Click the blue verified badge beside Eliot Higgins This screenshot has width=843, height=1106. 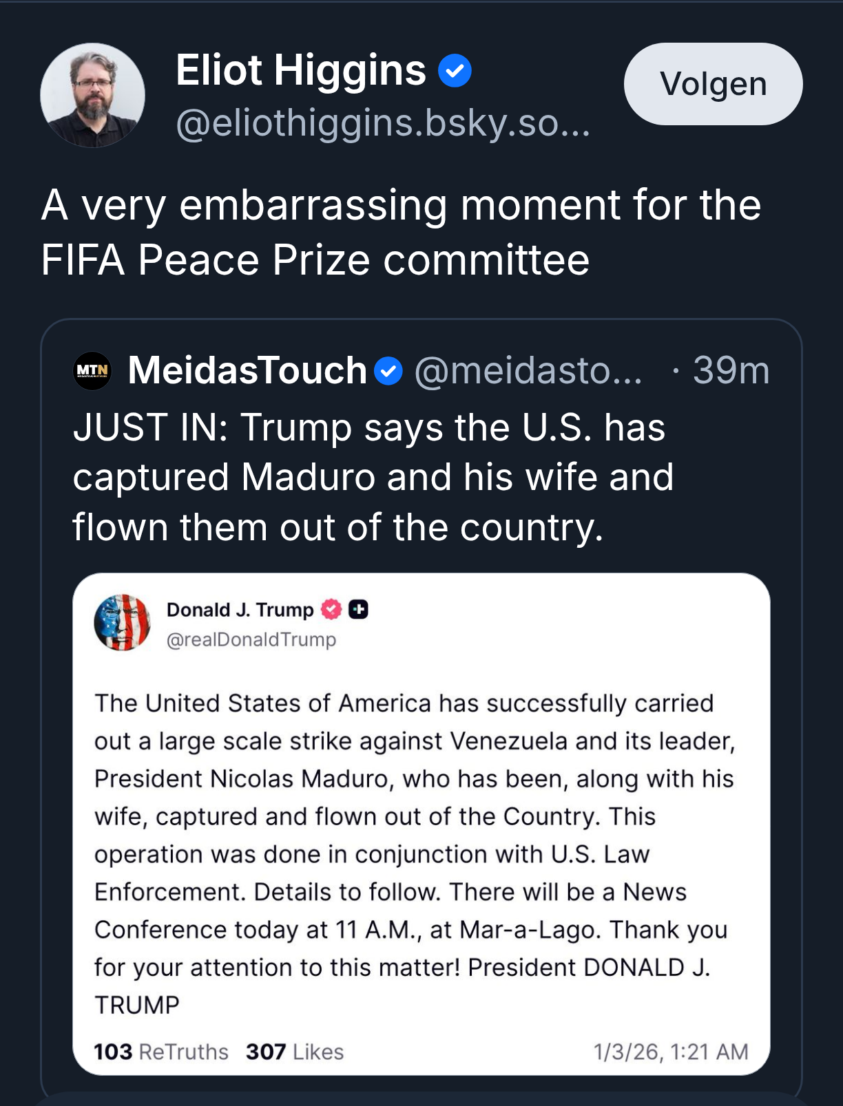coord(455,71)
